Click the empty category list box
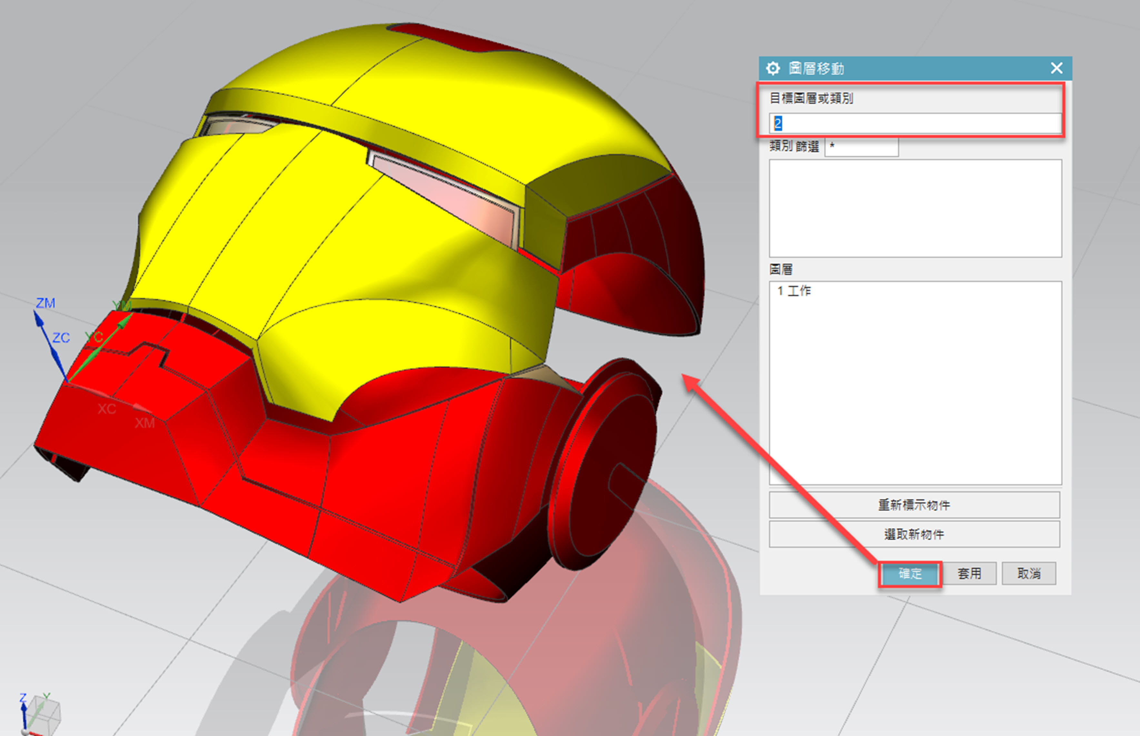Viewport: 1140px width, 736px height. pos(915,208)
